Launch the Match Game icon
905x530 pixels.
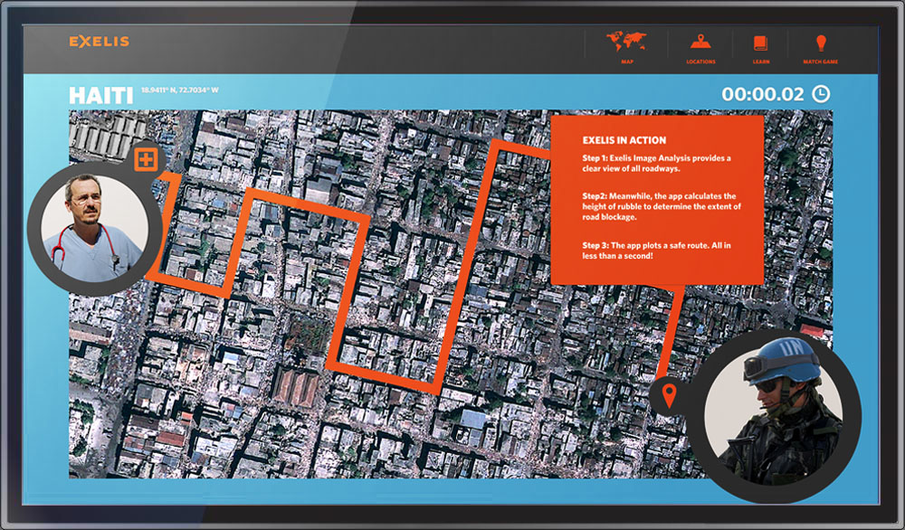click(821, 42)
